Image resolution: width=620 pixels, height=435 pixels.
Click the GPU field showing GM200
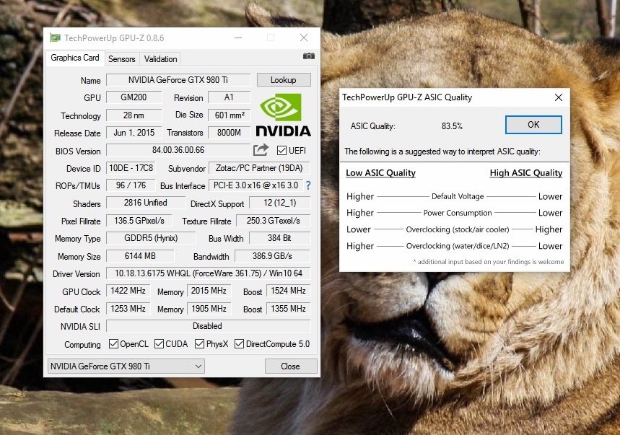point(134,97)
